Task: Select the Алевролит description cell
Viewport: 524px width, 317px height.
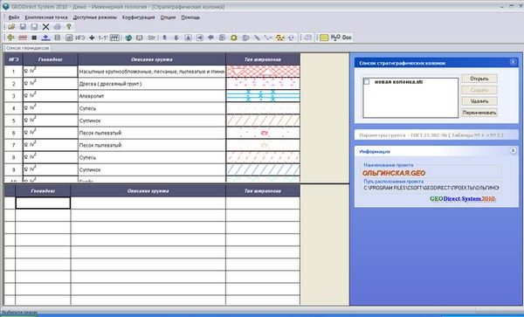Action: (152, 96)
